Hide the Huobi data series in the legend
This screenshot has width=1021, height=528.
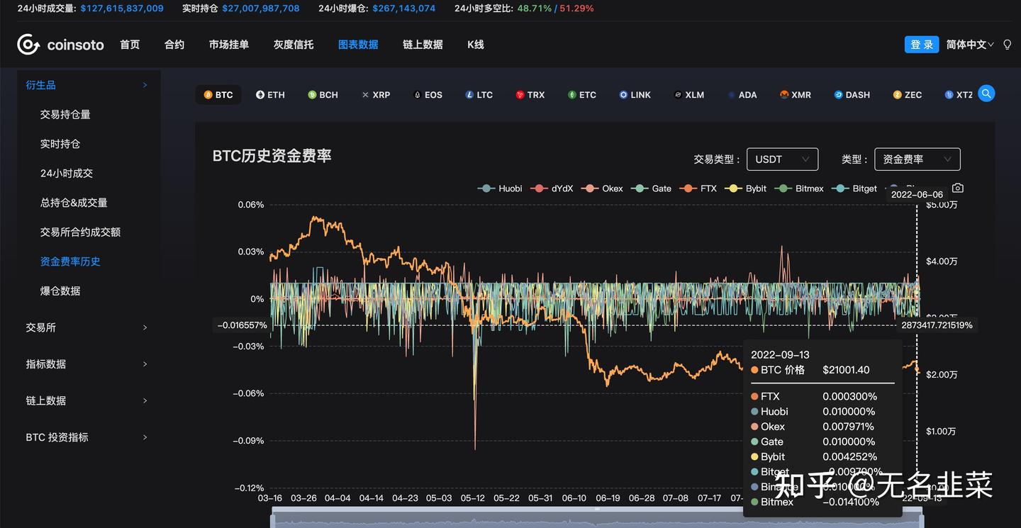tap(500, 189)
